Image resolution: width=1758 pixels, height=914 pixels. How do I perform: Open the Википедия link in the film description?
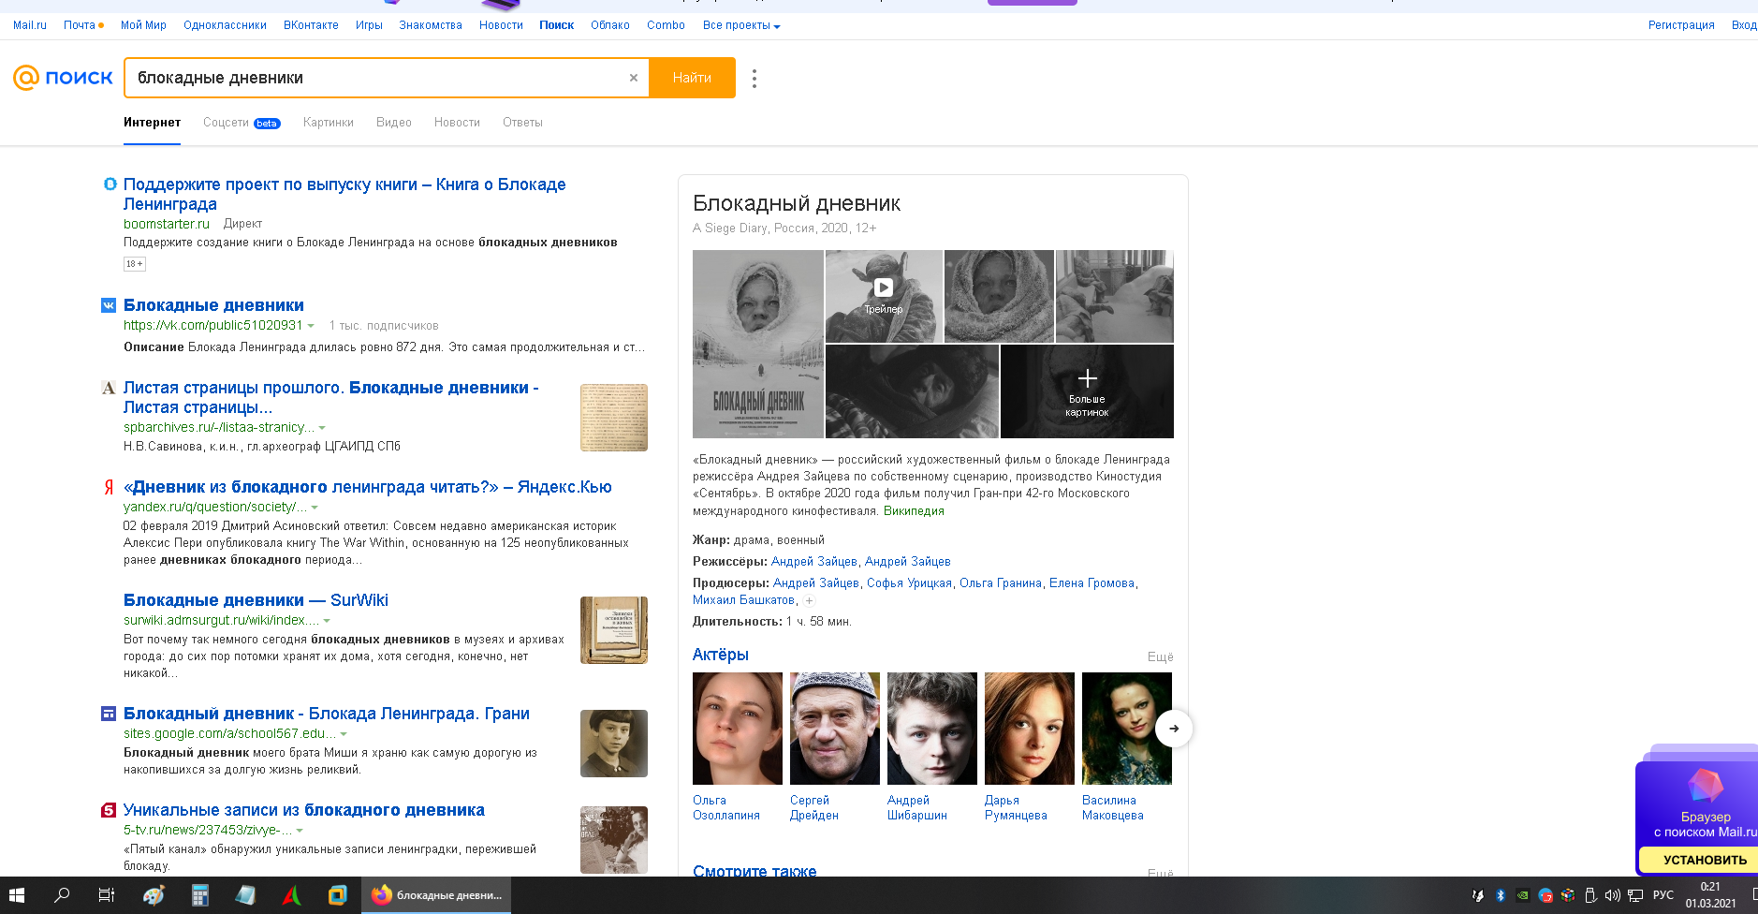pos(914,511)
